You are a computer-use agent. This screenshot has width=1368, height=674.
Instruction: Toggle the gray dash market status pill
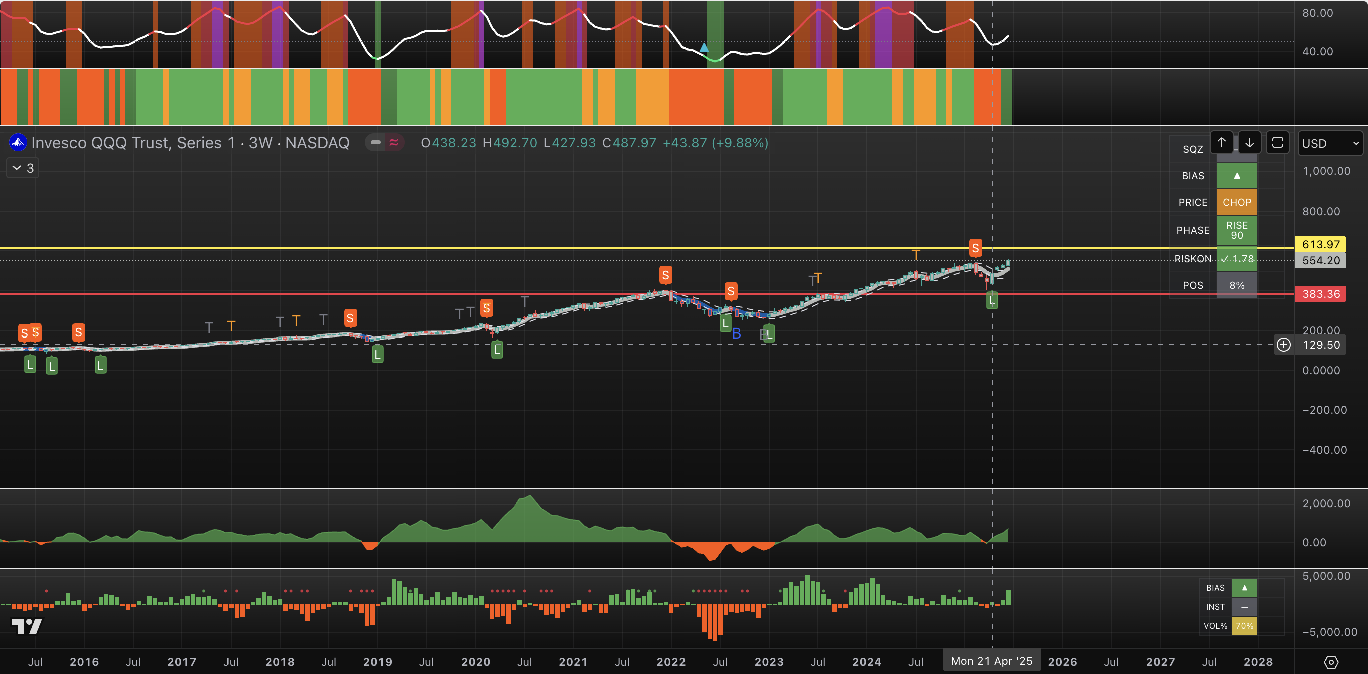pyautogui.click(x=375, y=142)
